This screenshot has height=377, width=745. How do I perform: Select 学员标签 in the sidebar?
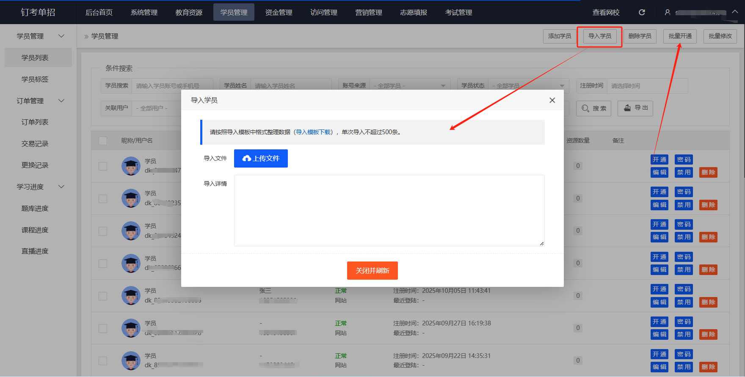point(35,79)
